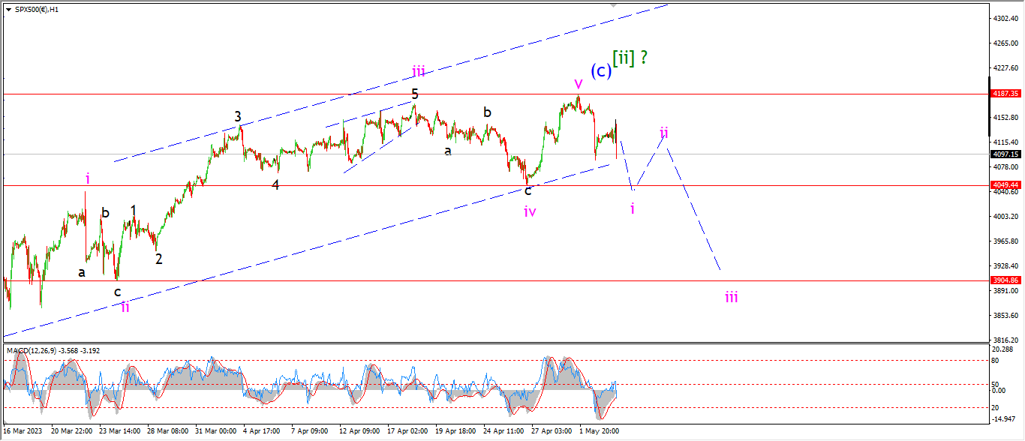Image resolution: width=1025 pixels, height=441 pixels.
Task: Click the 4302.40 label on the price scale
Action: tap(1005, 18)
